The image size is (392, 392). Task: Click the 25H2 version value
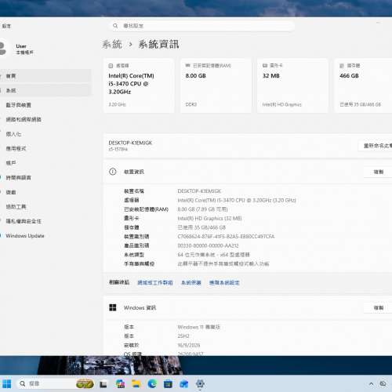click(x=183, y=336)
